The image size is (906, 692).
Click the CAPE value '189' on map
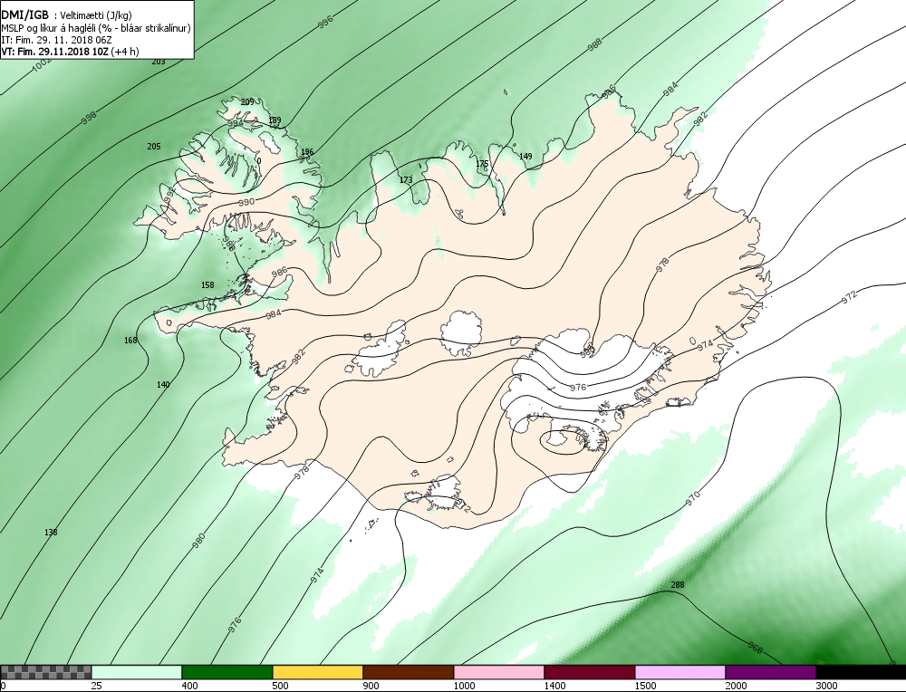click(x=275, y=120)
